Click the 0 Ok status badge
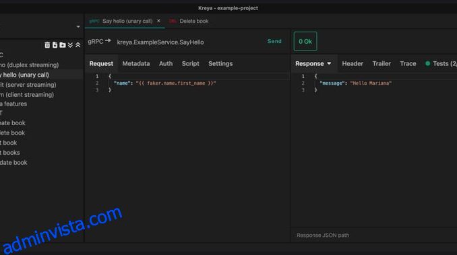 point(305,42)
